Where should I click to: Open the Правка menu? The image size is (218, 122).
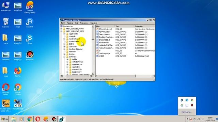point(70,23)
